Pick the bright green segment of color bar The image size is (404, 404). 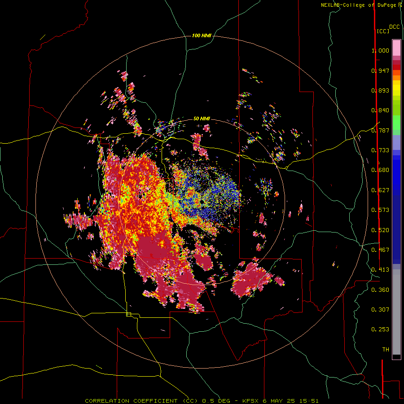coord(396,123)
